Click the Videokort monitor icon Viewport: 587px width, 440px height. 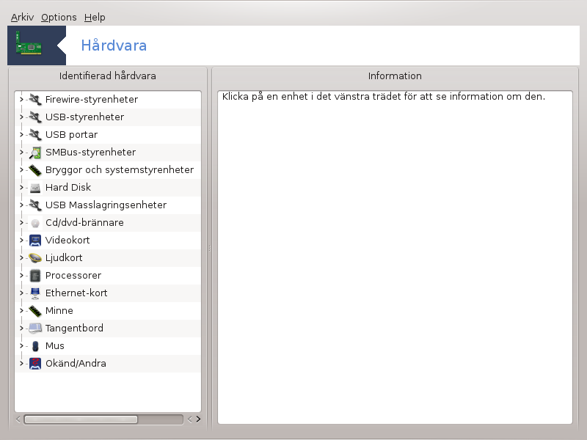click(35, 241)
